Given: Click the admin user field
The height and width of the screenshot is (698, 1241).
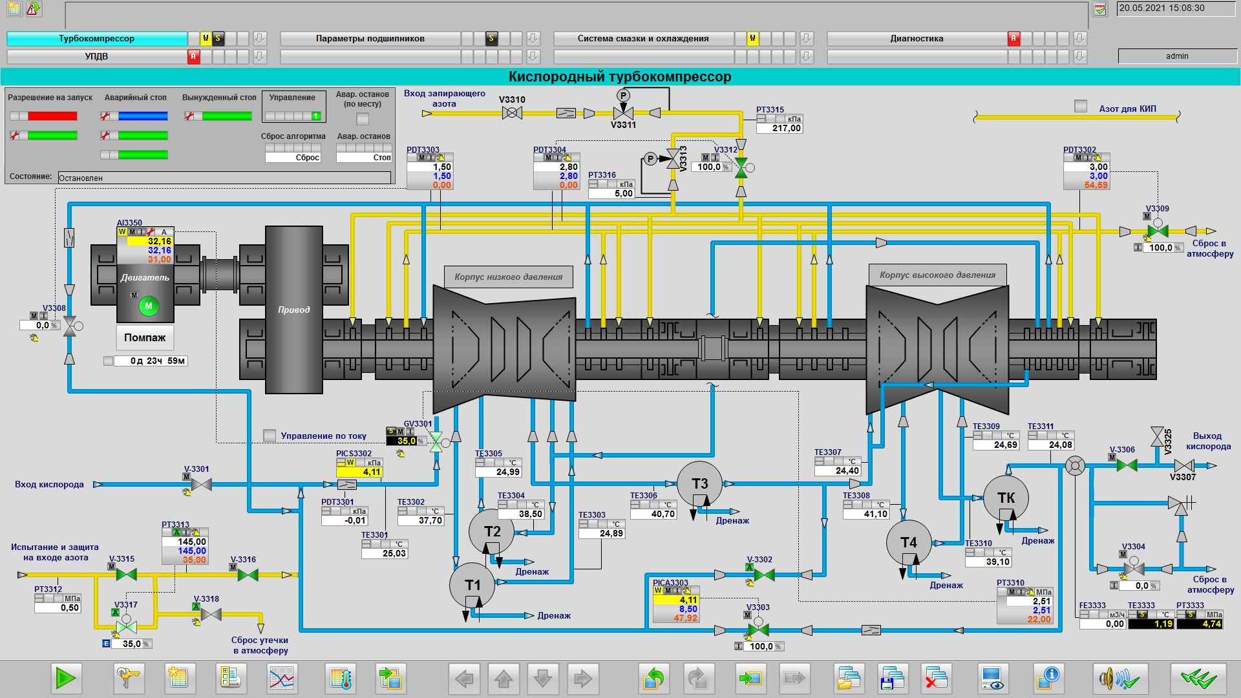Looking at the screenshot, I should click(x=1177, y=56).
